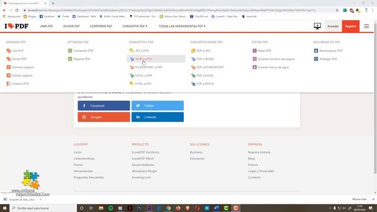The width and height of the screenshot is (377, 212).
Task: Click Mostrar todo in downloads bar
Action: 359,199
